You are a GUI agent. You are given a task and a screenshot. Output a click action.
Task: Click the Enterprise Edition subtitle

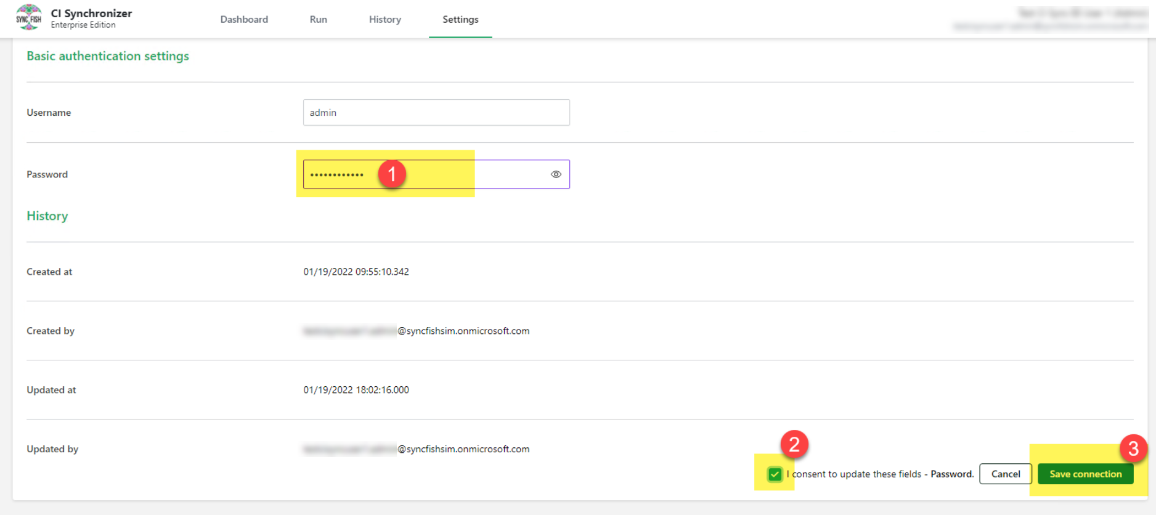83,25
